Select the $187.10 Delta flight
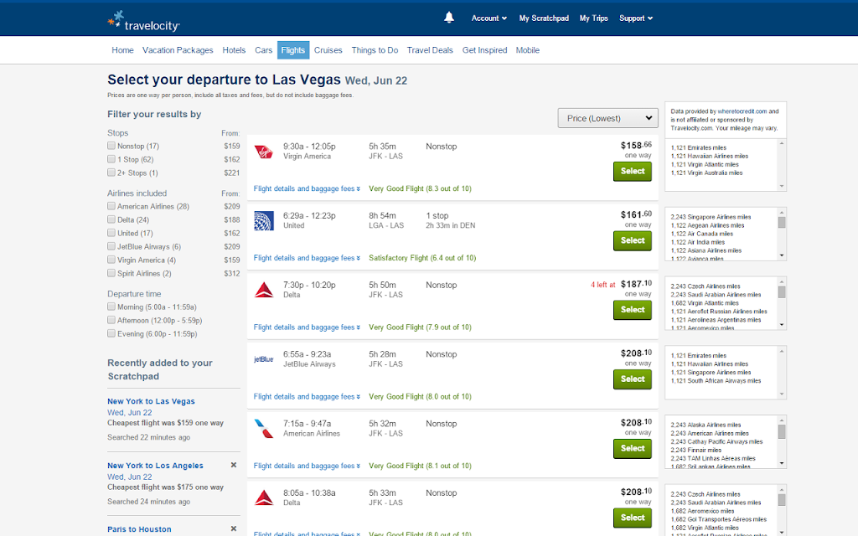The height and width of the screenshot is (536, 858). click(633, 310)
